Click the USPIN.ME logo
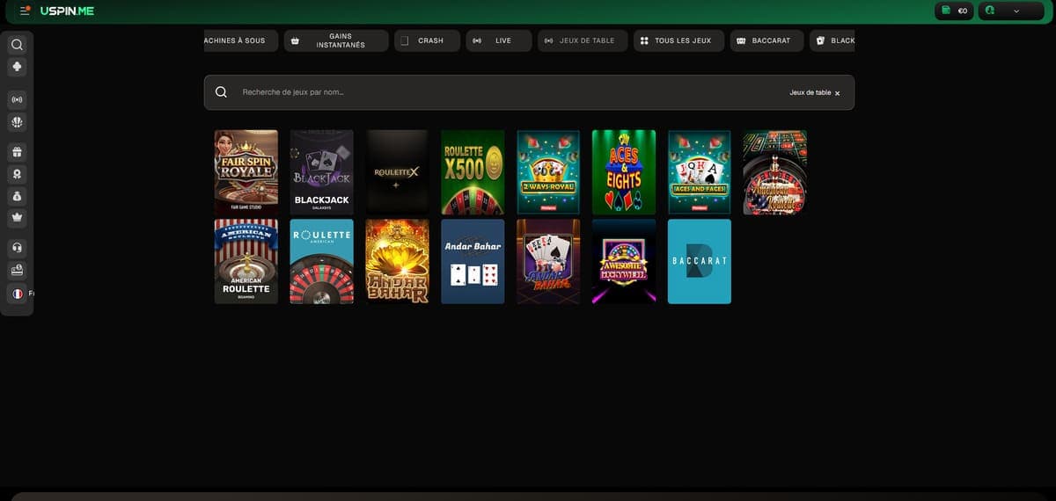This screenshot has width=1056, height=501. click(68, 11)
